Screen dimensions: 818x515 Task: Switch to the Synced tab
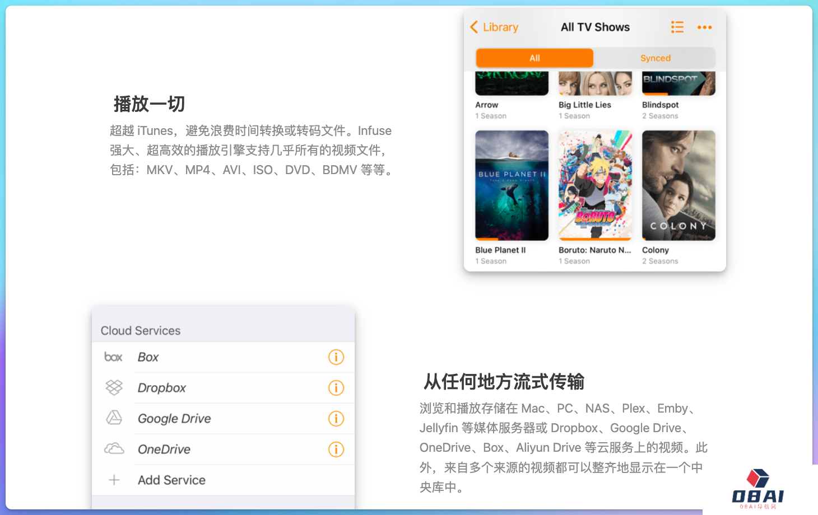[x=655, y=58]
